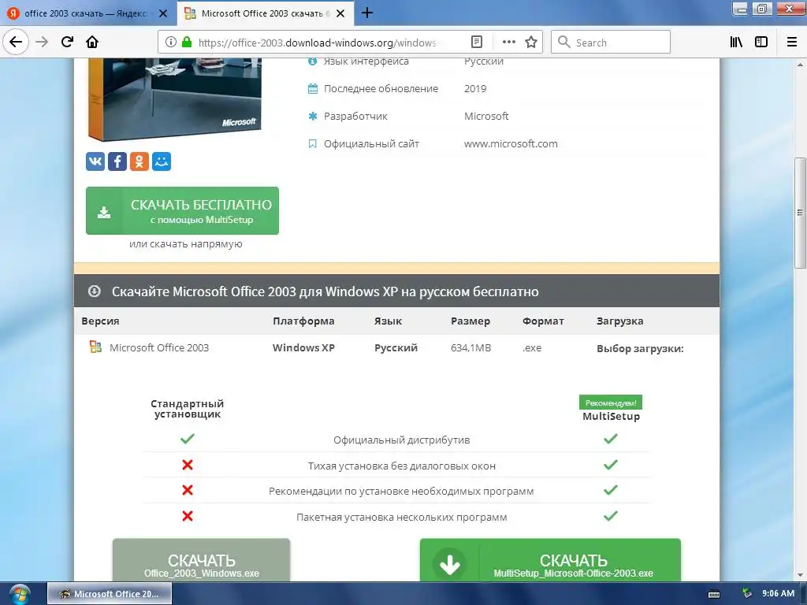Close the Microsoft Office 2003 download tab
Viewport: 807px width, 605px height.
[x=340, y=13]
